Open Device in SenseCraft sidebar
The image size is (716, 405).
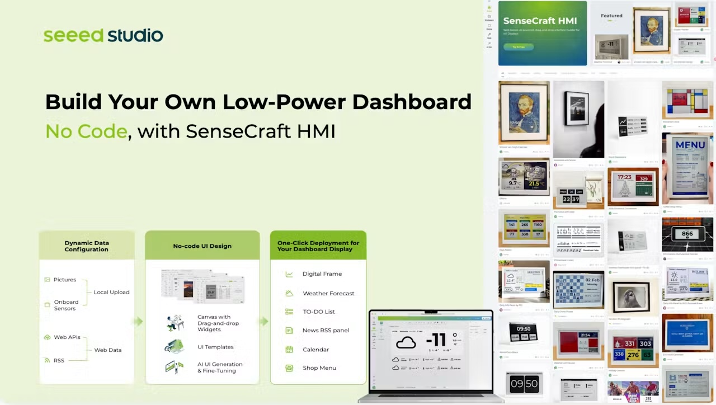(x=489, y=27)
